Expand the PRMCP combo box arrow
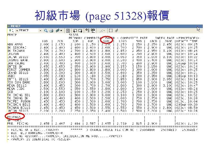 tap(40, 31)
